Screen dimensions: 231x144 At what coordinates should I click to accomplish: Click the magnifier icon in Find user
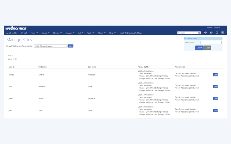click(x=199, y=33)
